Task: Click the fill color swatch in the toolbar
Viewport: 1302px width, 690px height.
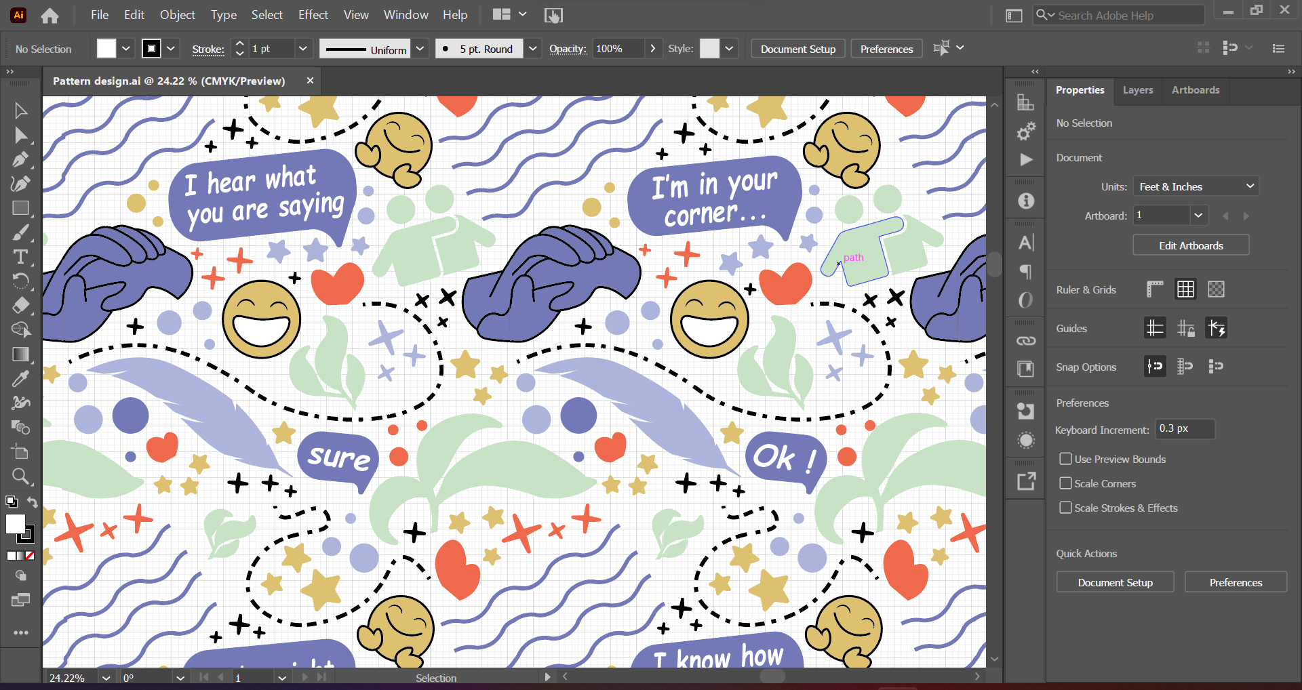Action: pos(106,48)
